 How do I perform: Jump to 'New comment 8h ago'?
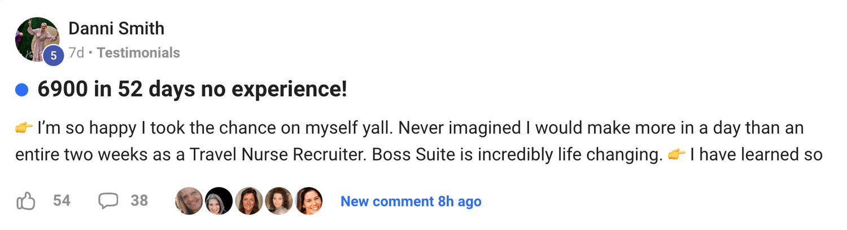(x=411, y=201)
